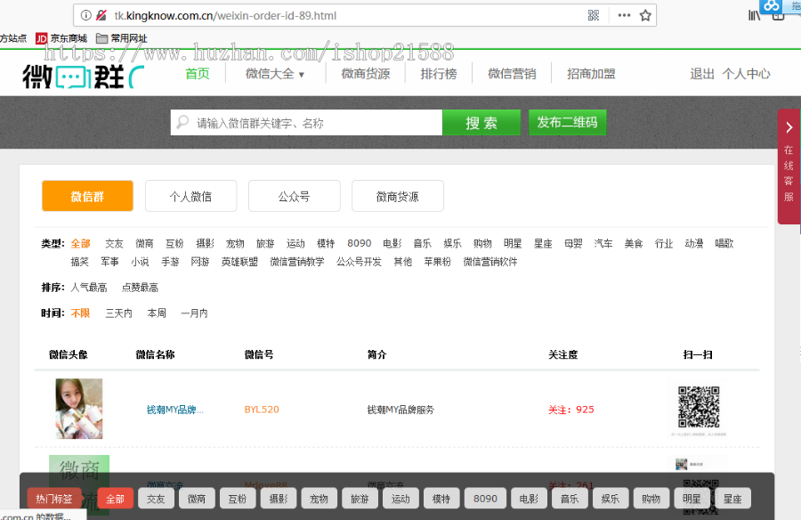Go to the 首页 navigation tab

coord(197,74)
